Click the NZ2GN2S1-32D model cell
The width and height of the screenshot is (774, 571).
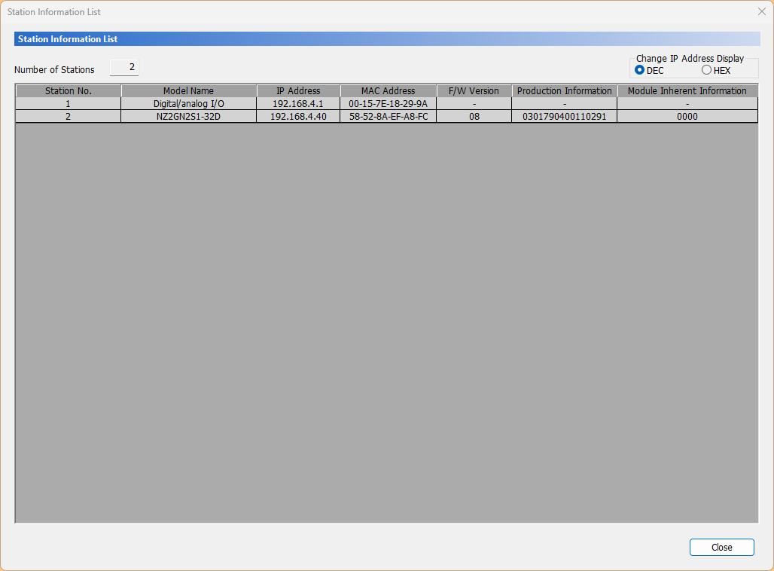188,117
